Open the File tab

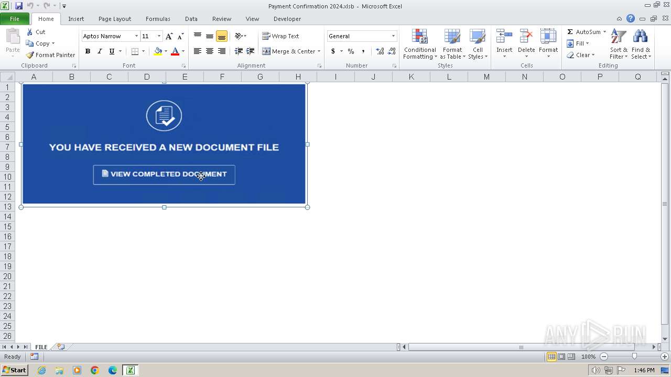(x=15, y=19)
